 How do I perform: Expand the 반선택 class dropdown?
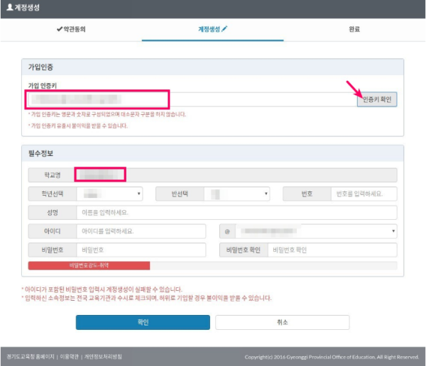(x=236, y=194)
